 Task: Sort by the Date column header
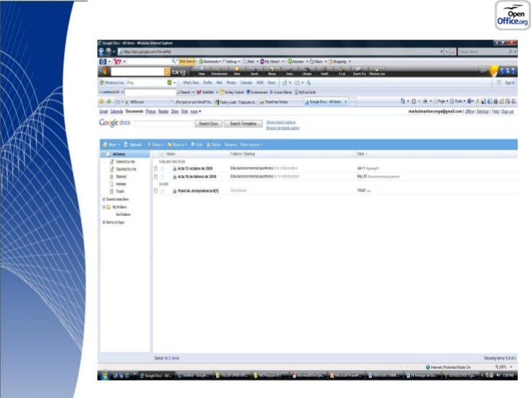[x=362, y=154]
